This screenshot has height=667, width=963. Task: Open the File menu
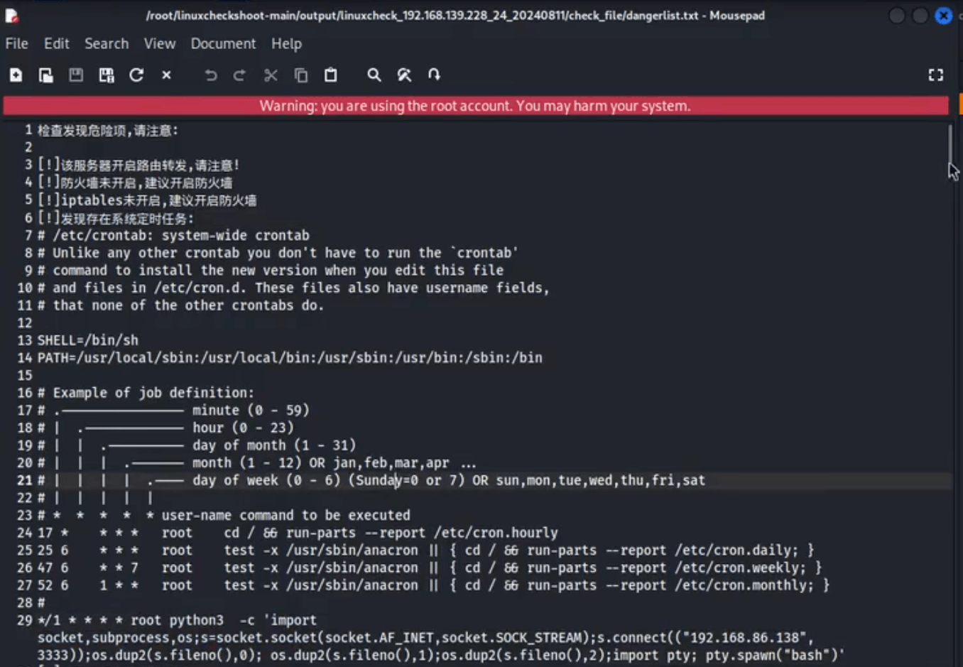17,43
